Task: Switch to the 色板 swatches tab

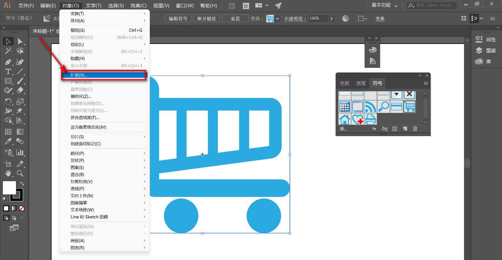Action: [344, 83]
